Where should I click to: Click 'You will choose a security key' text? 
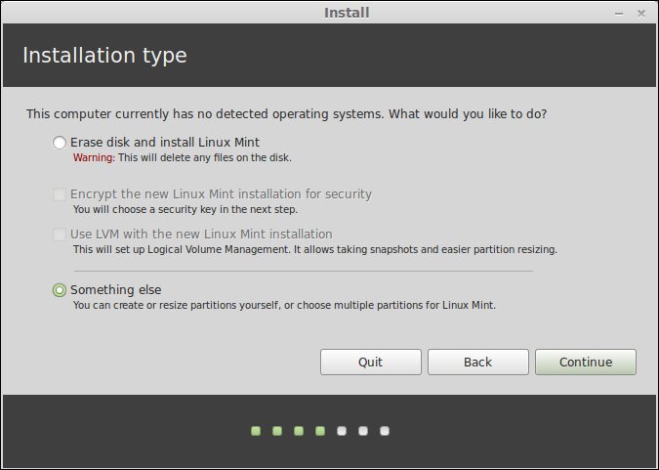point(185,209)
